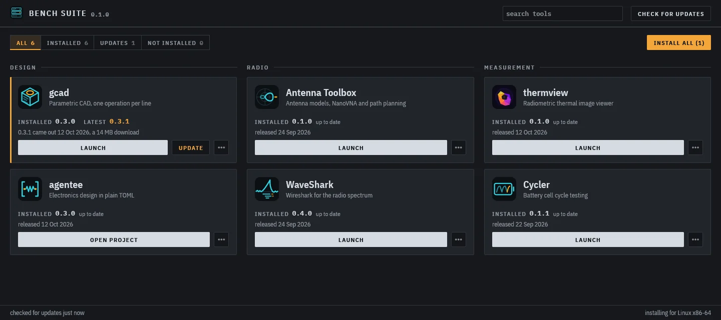Open Project for agentee
Screen dimensions: 721x320
[114, 239]
